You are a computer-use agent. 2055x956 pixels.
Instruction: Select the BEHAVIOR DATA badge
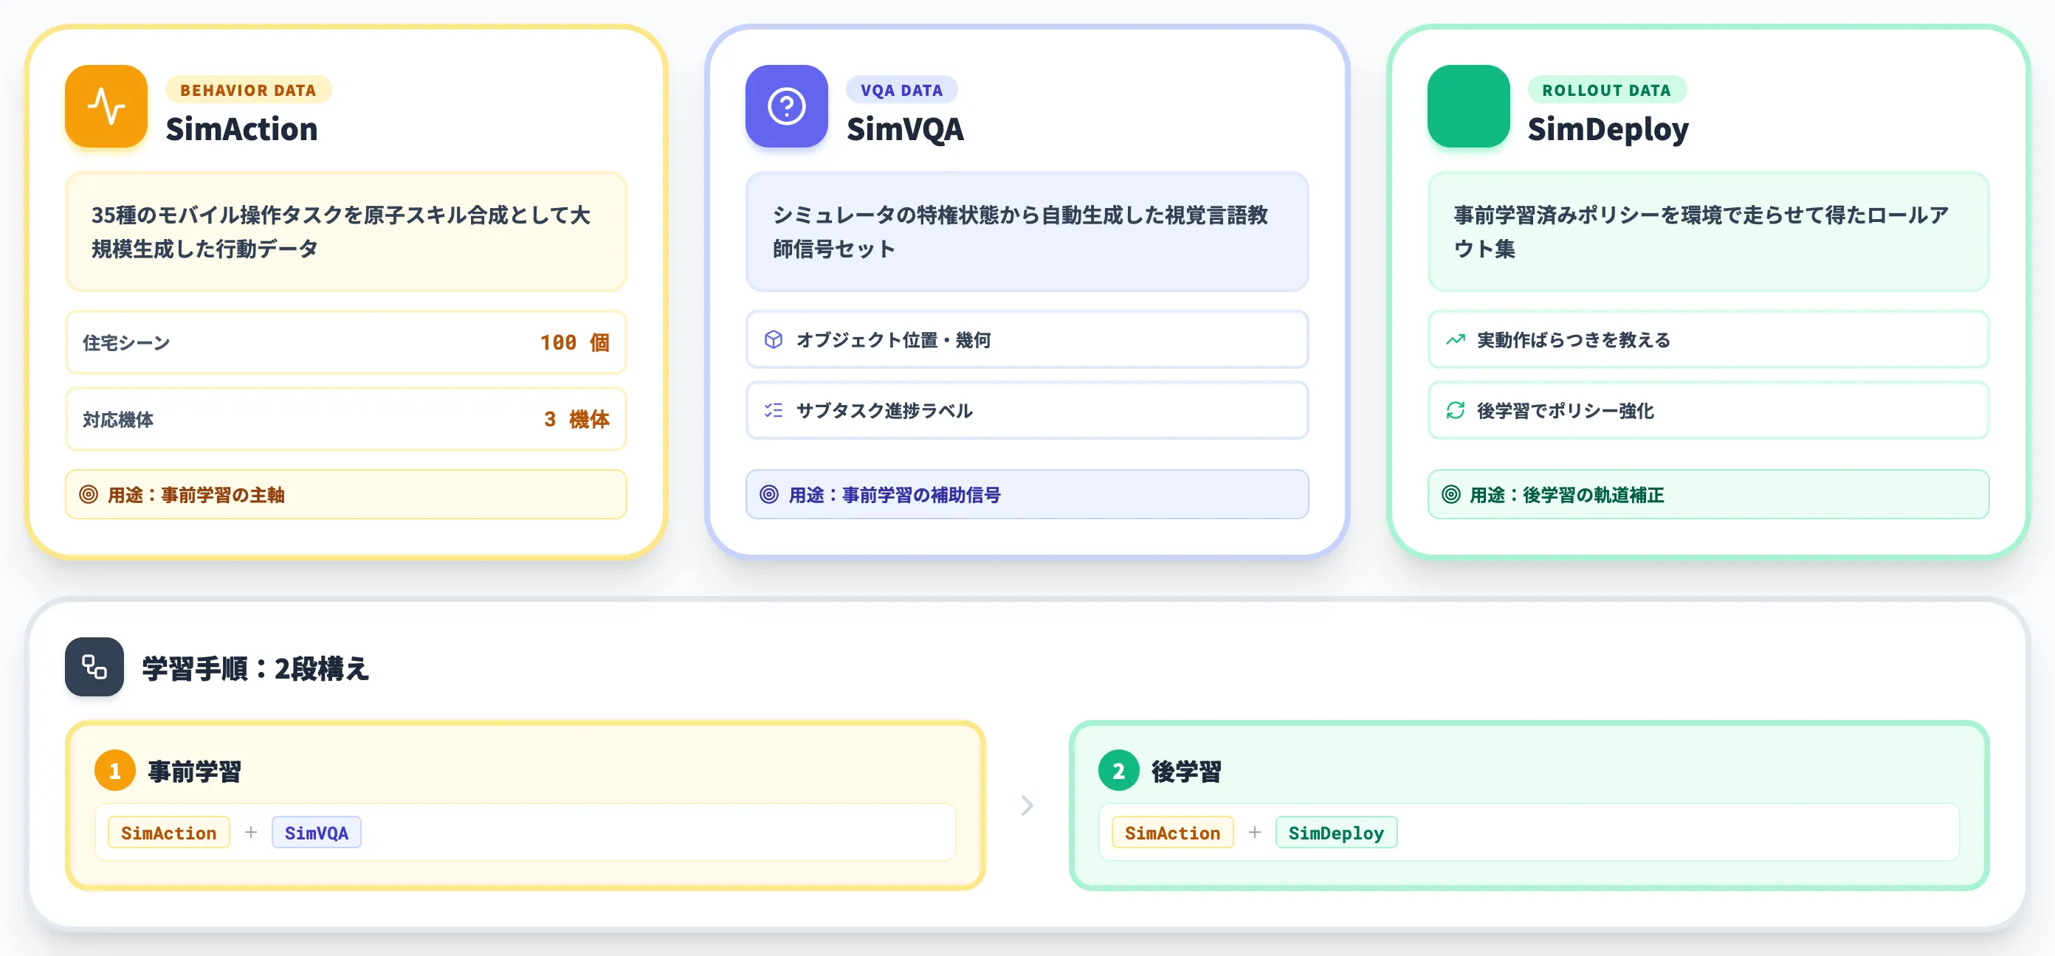pyautogui.click(x=248, y=90)
